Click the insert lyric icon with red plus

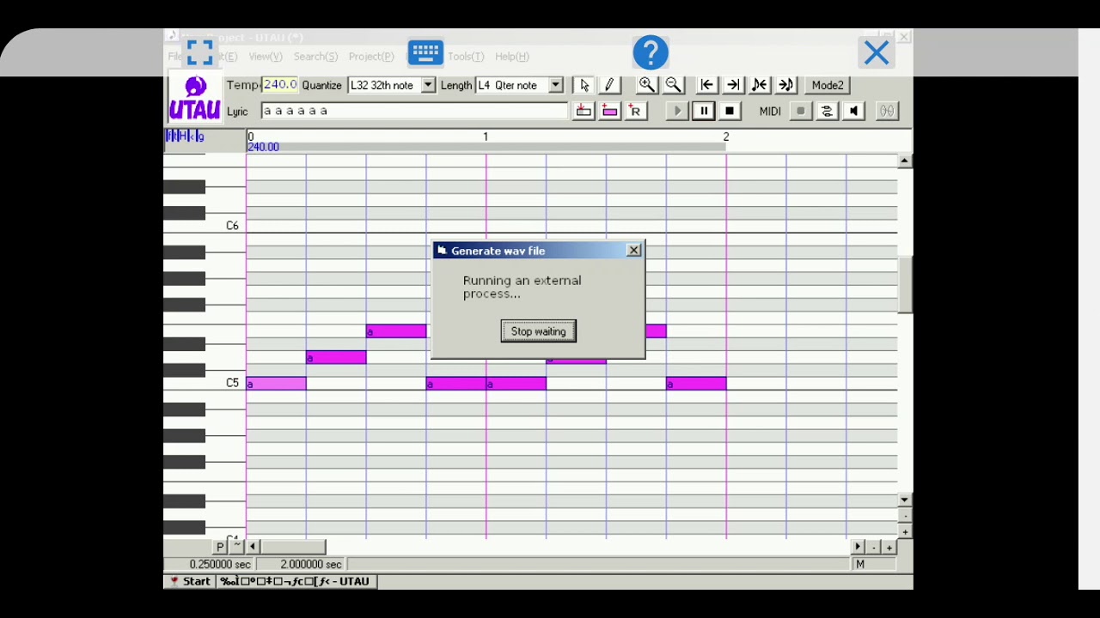[x=584, y=111]
